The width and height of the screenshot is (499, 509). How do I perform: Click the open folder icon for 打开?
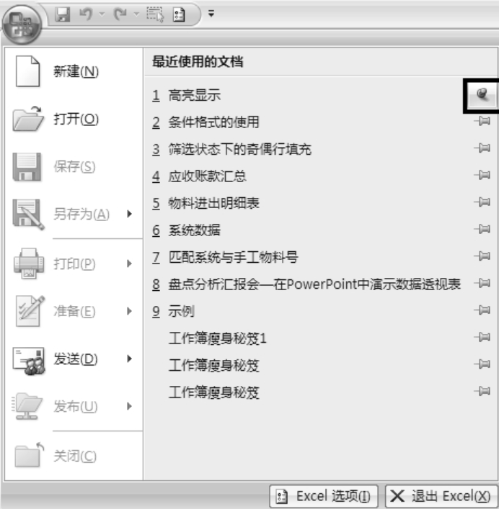pos(28,119)
